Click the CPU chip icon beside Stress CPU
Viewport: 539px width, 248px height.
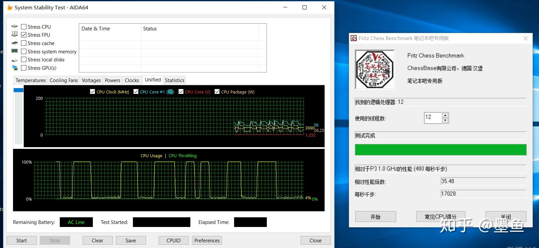[x=15, y=26]
